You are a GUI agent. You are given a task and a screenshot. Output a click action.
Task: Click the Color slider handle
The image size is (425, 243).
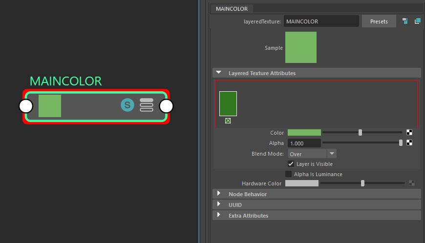360,132
